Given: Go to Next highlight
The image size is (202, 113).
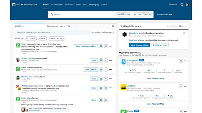Looking at the screenshot, I should (182, 26).
